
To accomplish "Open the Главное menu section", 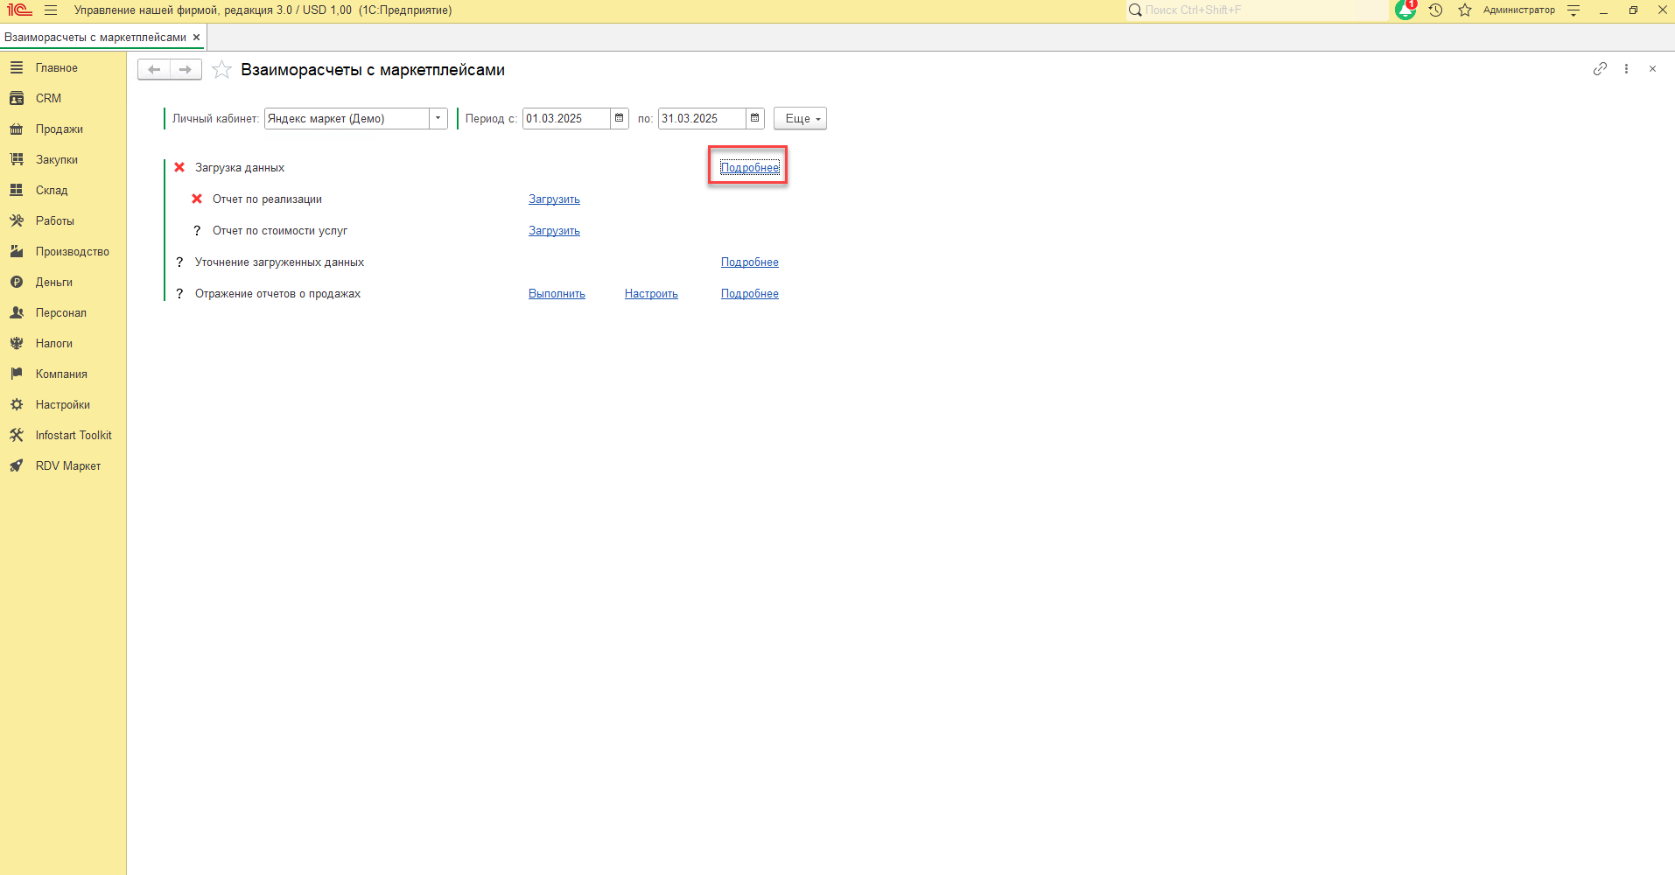I will 57,68.
